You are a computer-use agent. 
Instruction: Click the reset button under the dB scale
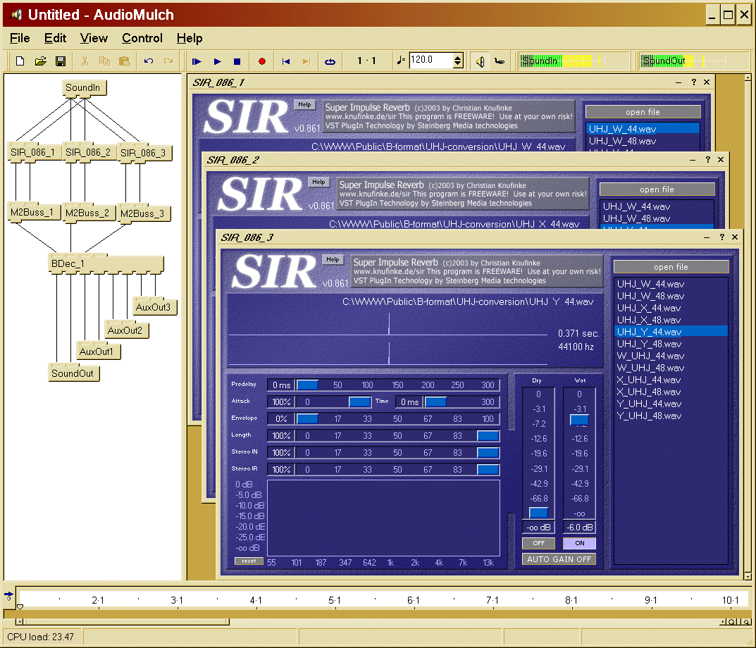pos(249,561)
